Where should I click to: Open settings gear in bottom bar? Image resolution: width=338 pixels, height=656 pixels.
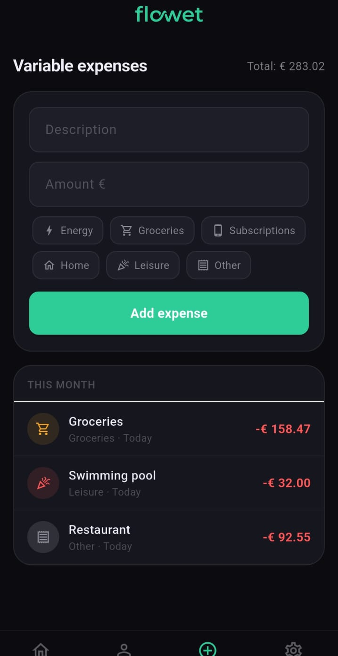coord(293,649)
